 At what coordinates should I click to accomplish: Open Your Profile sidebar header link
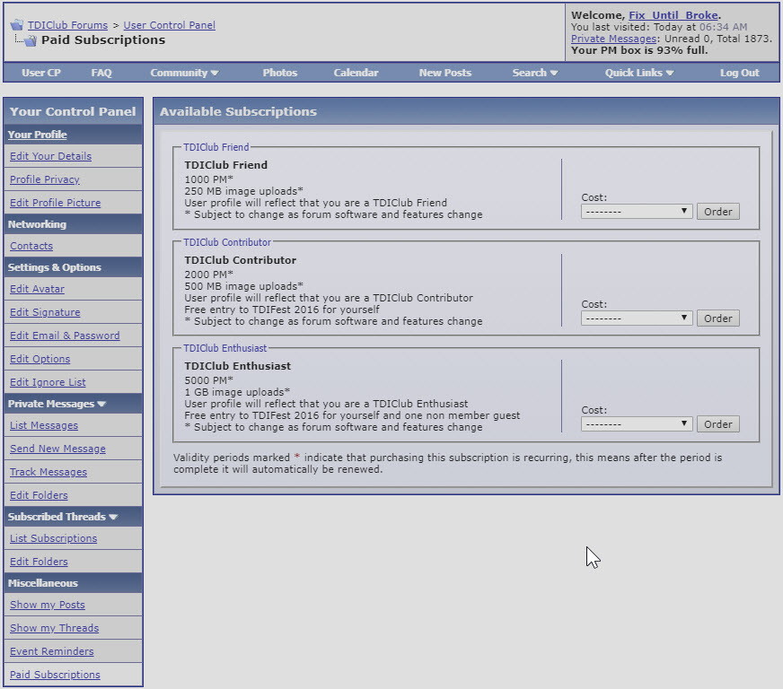[38, 135]
